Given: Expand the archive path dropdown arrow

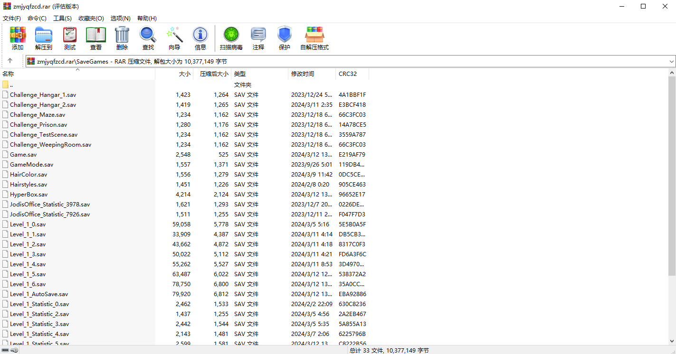Looking at the screenshot, I should [671, 61].
